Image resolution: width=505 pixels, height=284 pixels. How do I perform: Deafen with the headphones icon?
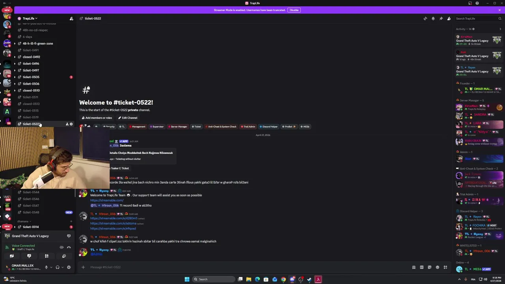[x=58, y=267]
